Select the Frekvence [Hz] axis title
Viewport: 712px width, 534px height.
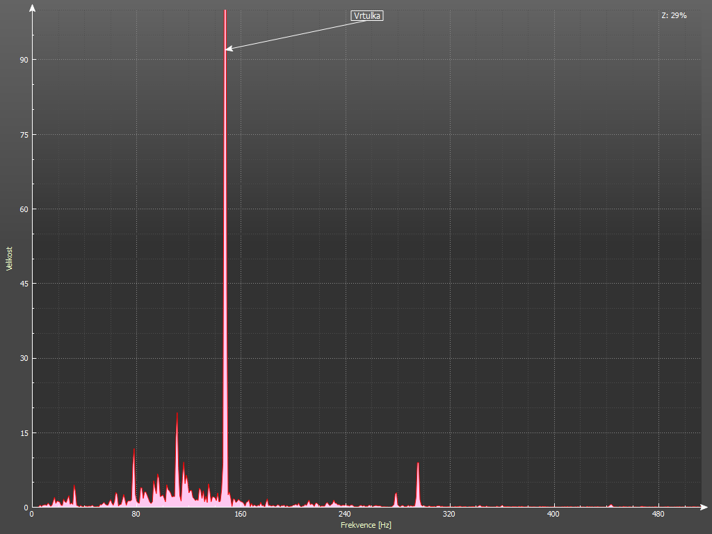(x=366, y=525)
